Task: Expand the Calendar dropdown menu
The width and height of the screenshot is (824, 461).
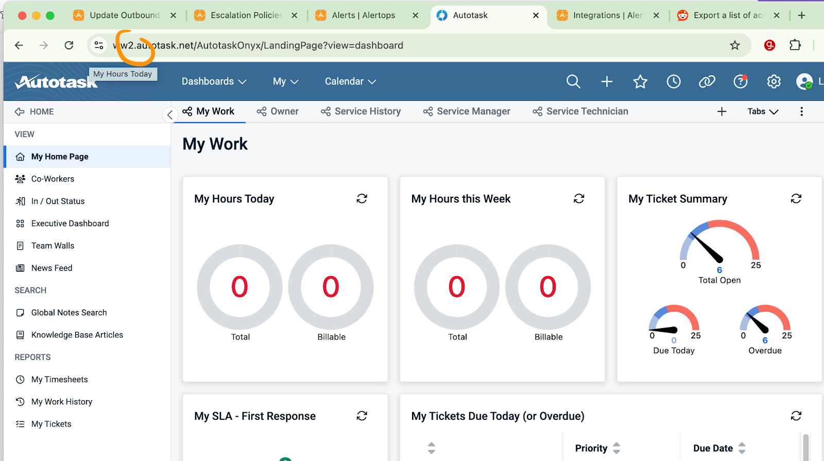Action: point(350,81)
